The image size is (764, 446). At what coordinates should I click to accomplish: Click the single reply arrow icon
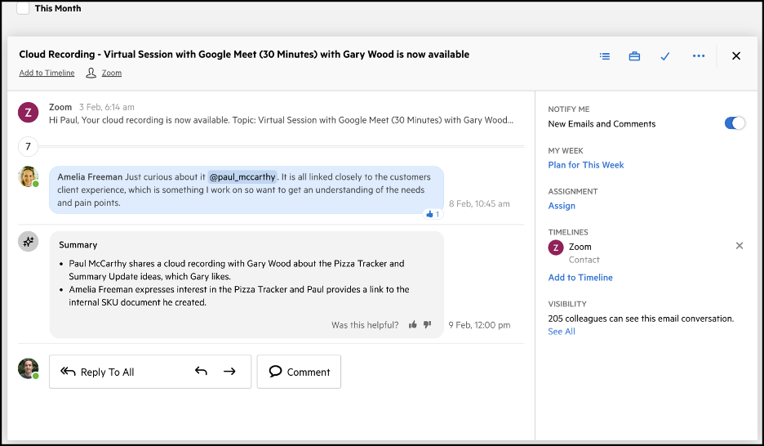click(x=201, y=372)
